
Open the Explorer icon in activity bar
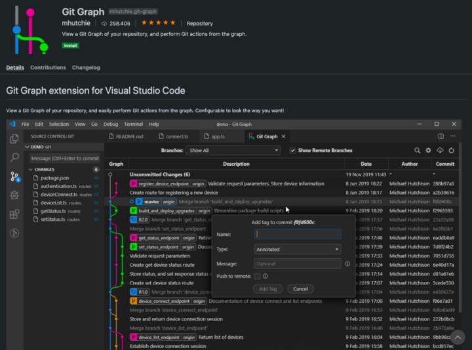click(14, 139)
